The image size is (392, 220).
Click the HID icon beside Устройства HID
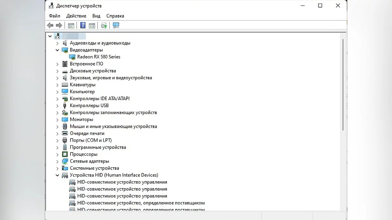point(65,175)
